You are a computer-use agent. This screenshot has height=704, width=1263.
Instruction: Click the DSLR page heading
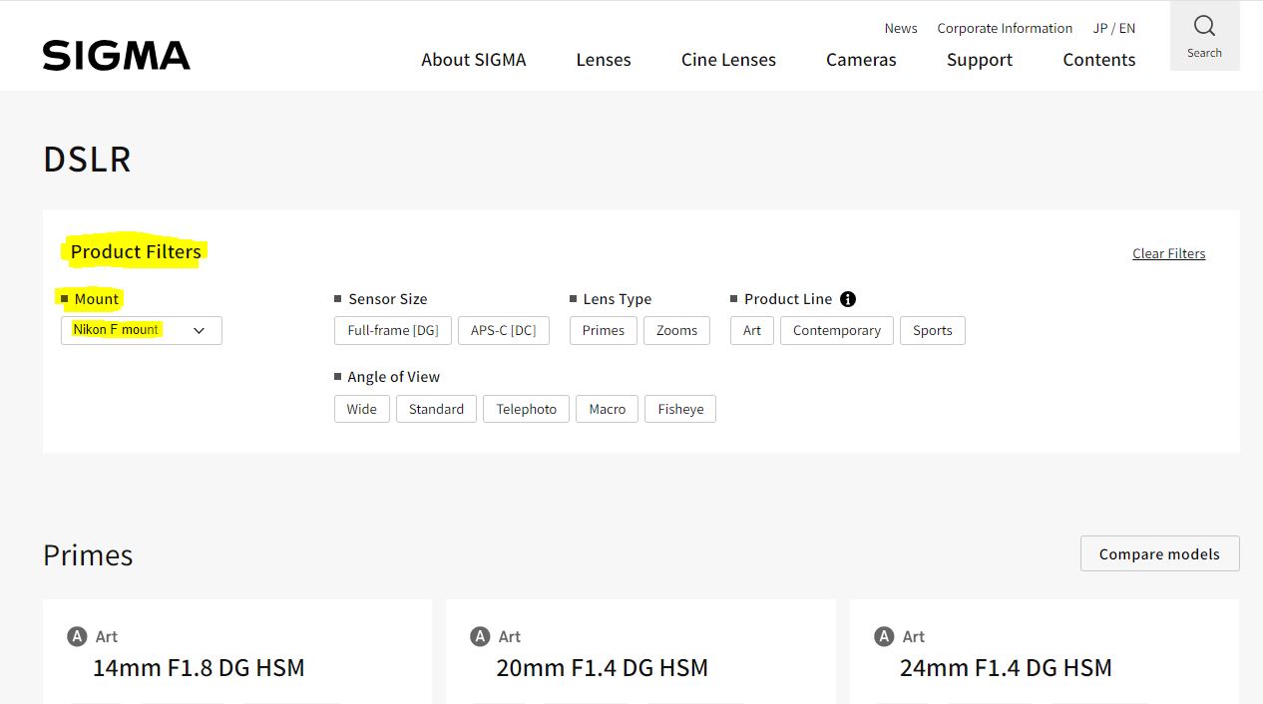click(87, 159)
